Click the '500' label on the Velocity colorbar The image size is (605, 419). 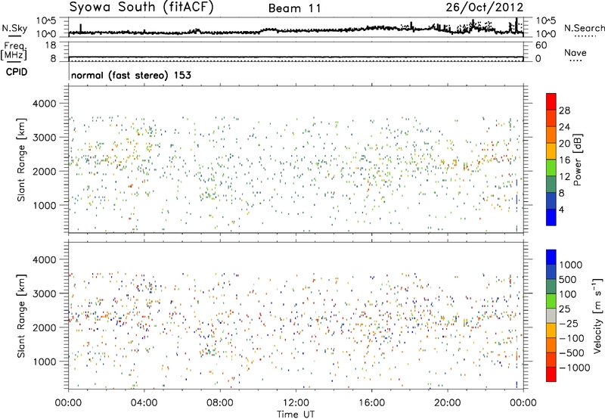(568, 280)
